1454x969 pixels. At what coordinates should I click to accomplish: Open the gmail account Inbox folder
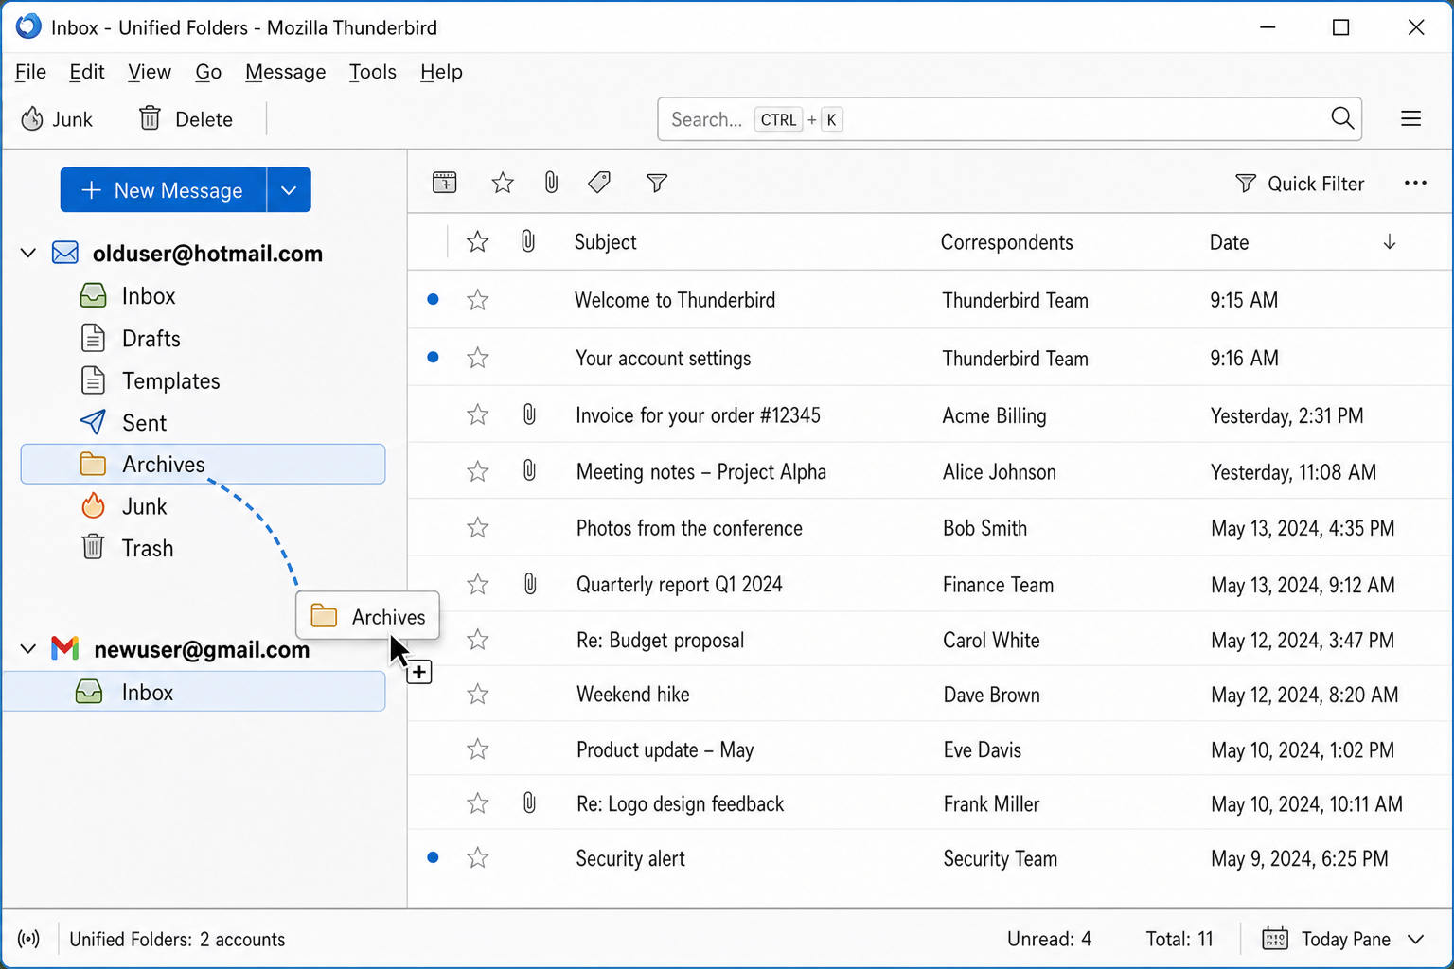coord(194,692)
